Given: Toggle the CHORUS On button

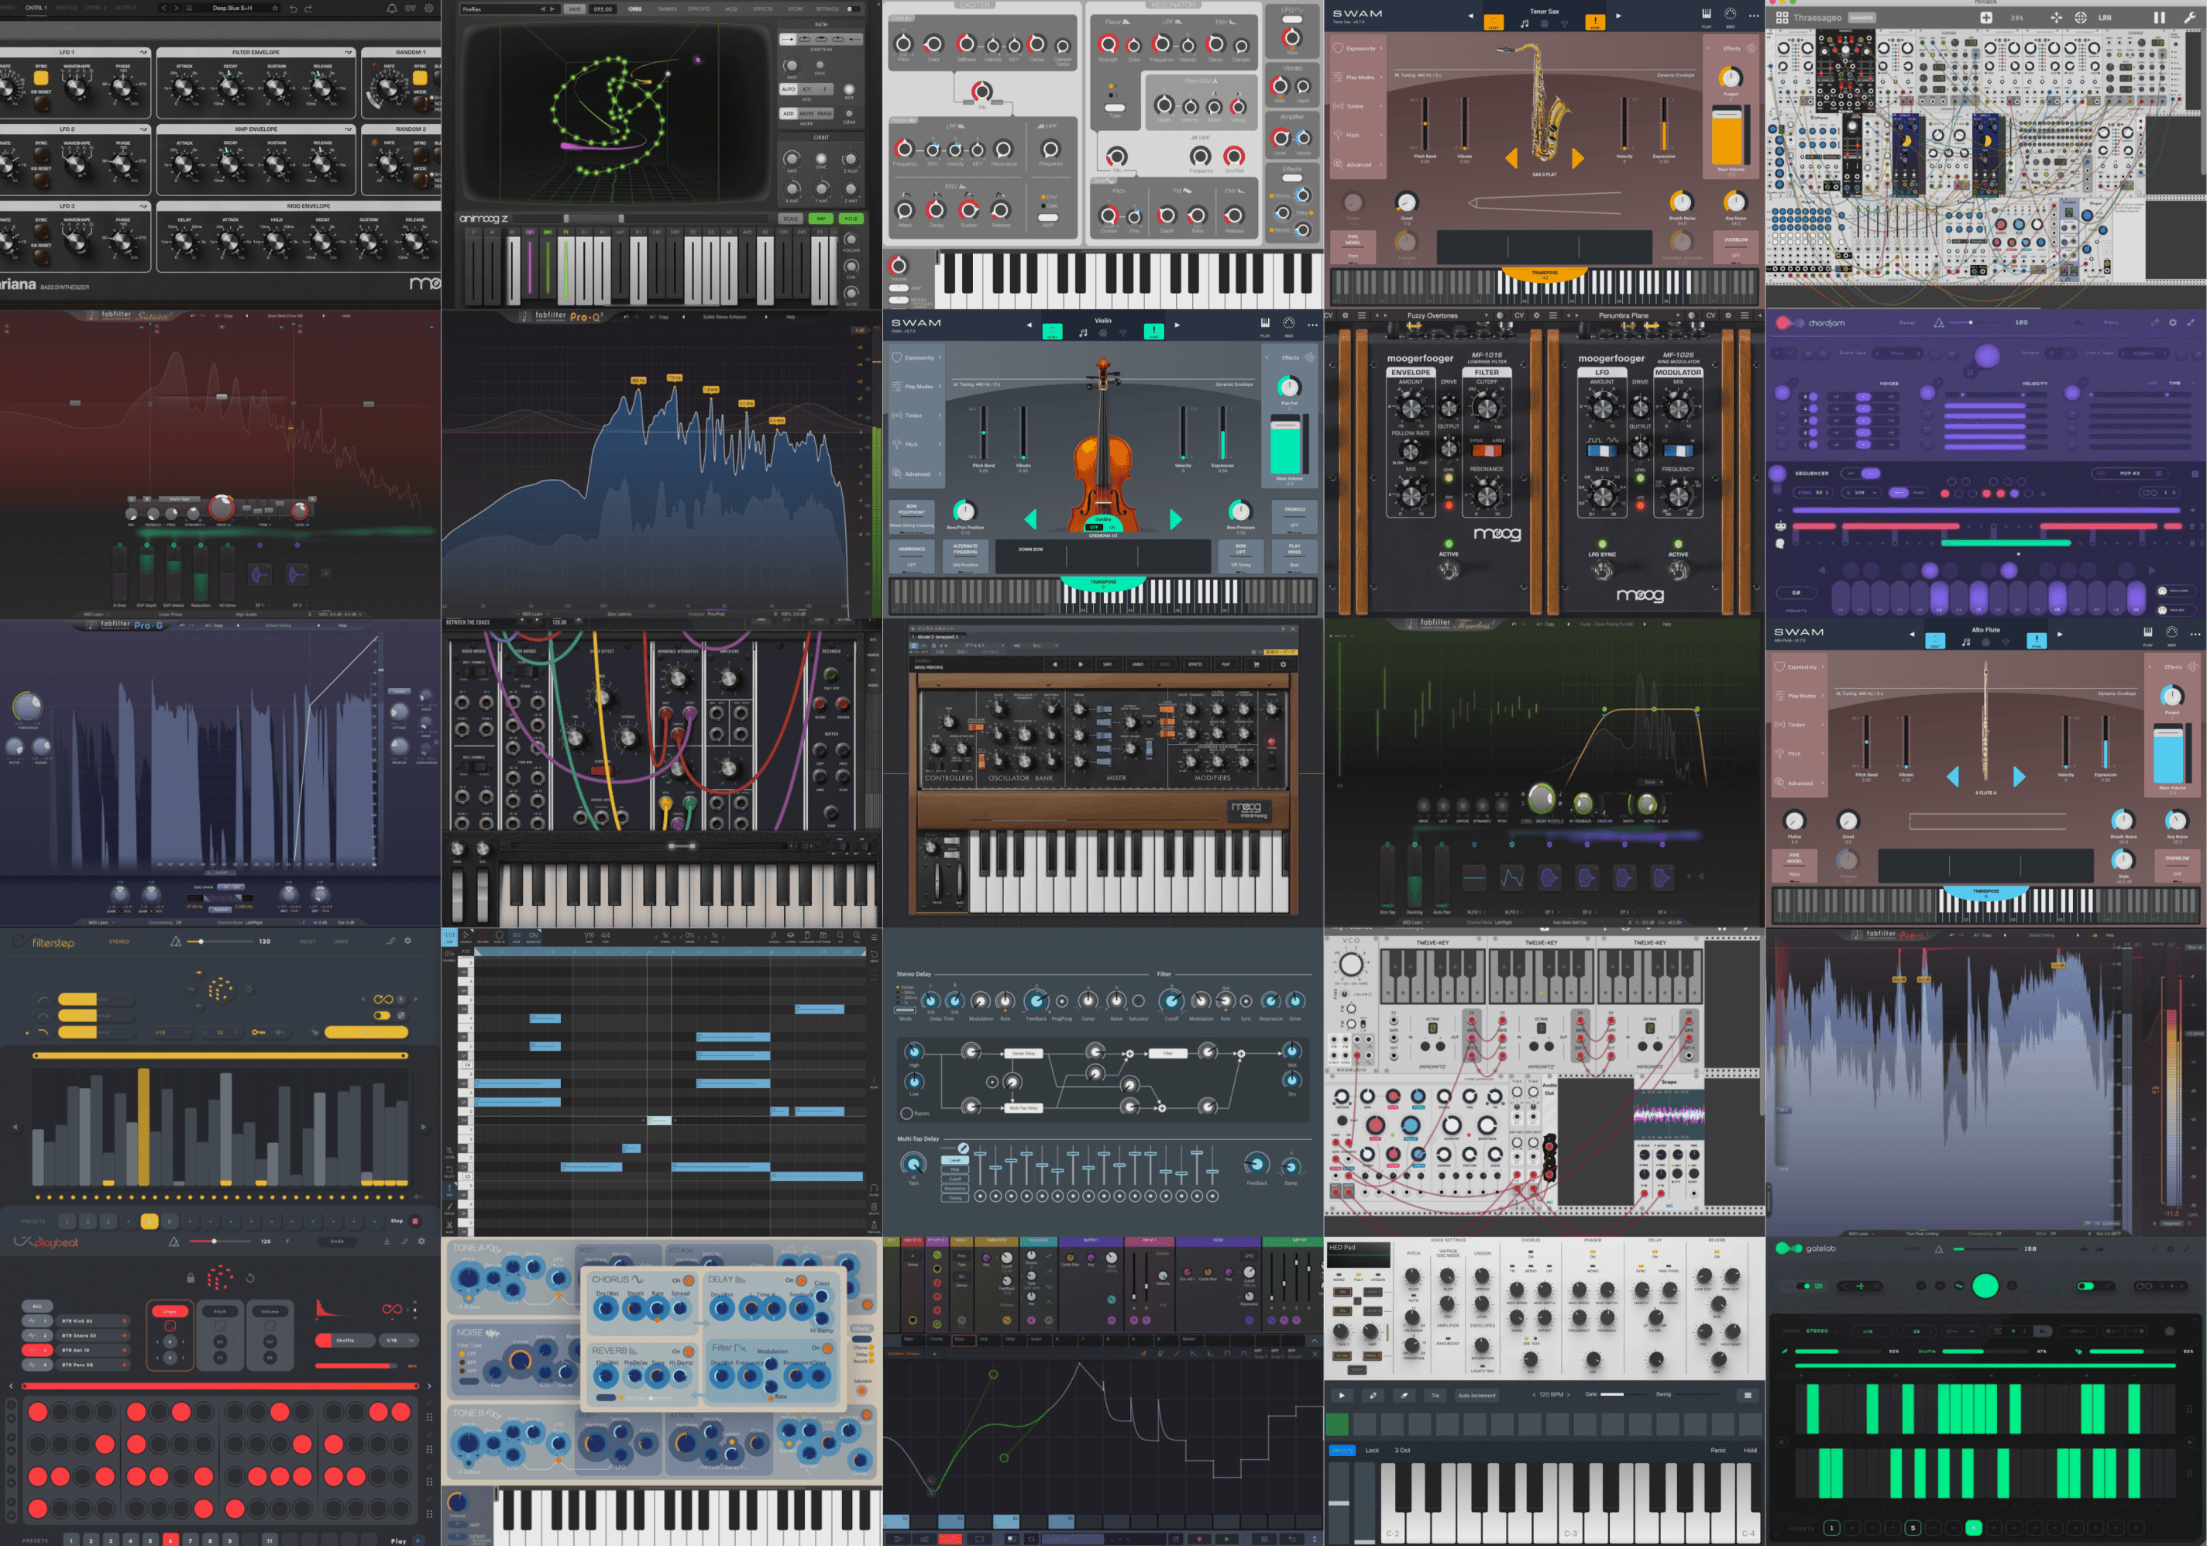Looking at the screenshot, I should coord(688,1281).
